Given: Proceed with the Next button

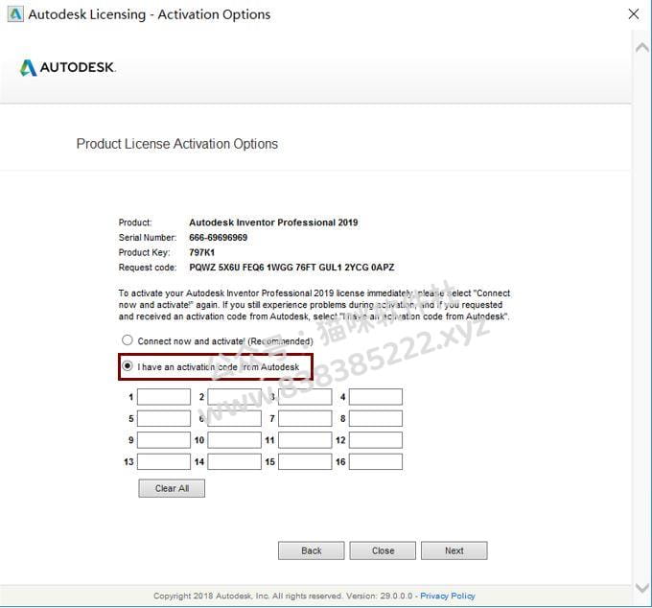Looking at the screenshot, I should pyautogui.click(x=454, y=550).
